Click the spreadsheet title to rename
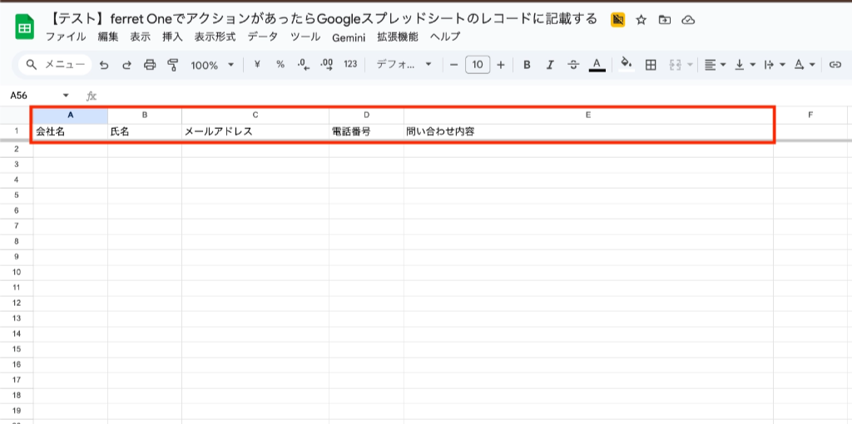This screenshot has height=424, width=852. (324, 20)
